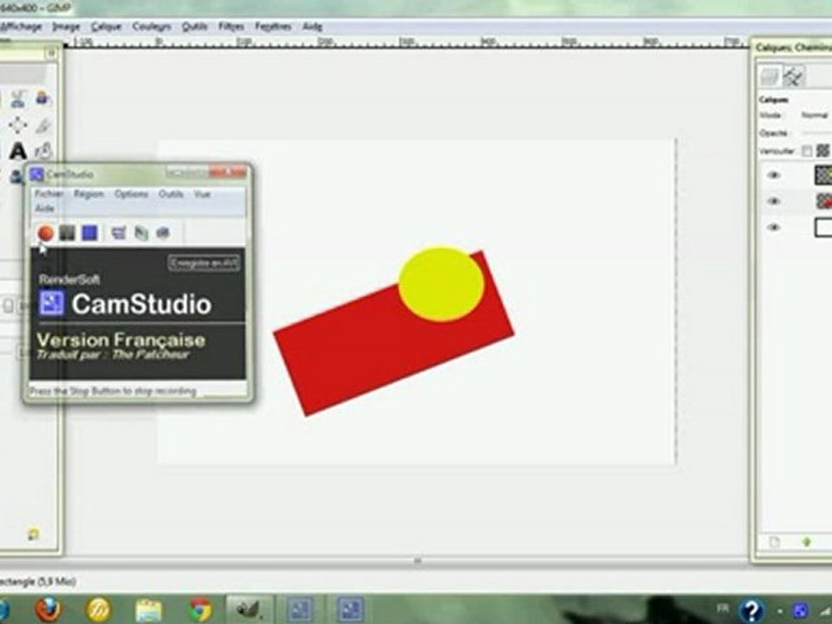Click the fourth CamStudio toolbar icon
This screenshot has height=624, width=832.
pyautogui.click(x=119, y=233)
